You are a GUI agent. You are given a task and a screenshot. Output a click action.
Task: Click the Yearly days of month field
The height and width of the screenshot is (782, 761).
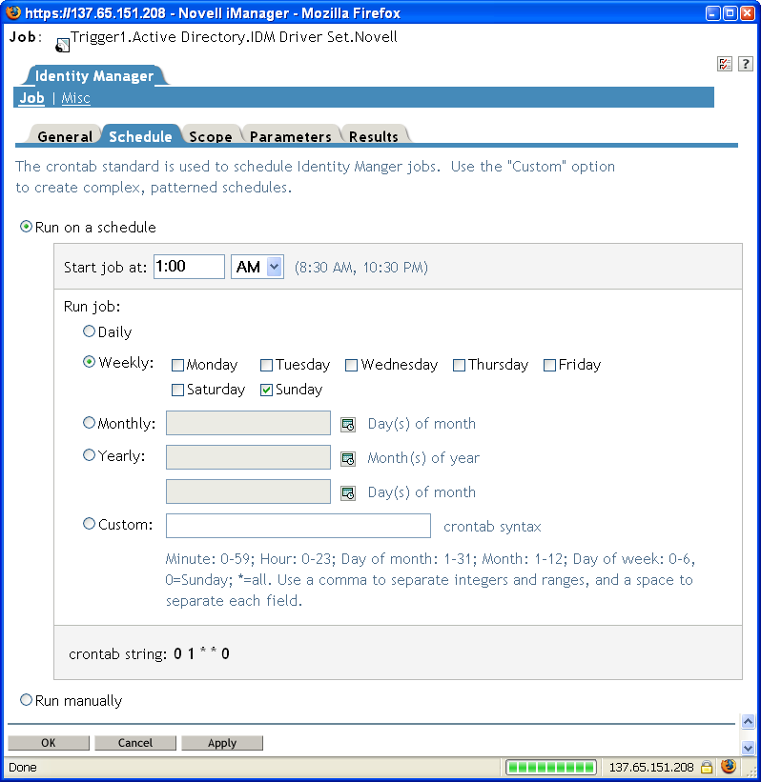248,491
